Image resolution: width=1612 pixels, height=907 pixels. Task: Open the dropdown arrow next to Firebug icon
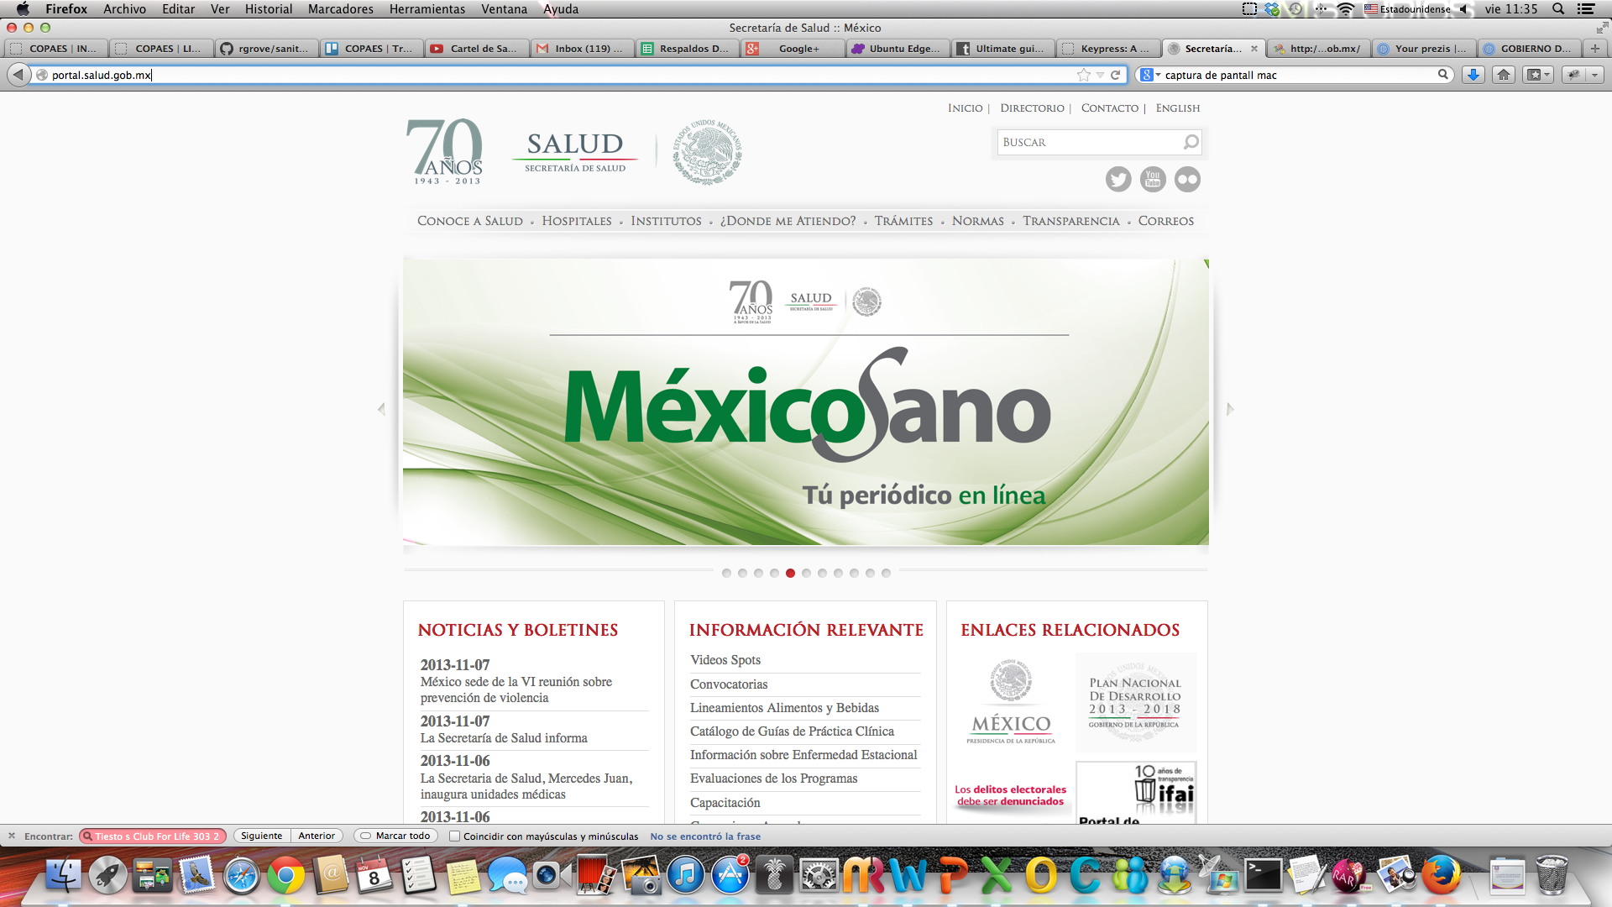tap(1594, 75)
